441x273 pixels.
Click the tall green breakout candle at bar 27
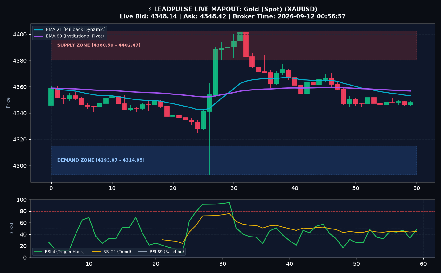[x=216, y=72]
